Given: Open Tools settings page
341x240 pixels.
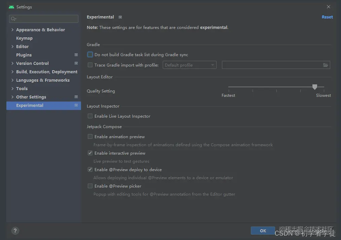Looking at the screenshot, I should tap(22, 88).
